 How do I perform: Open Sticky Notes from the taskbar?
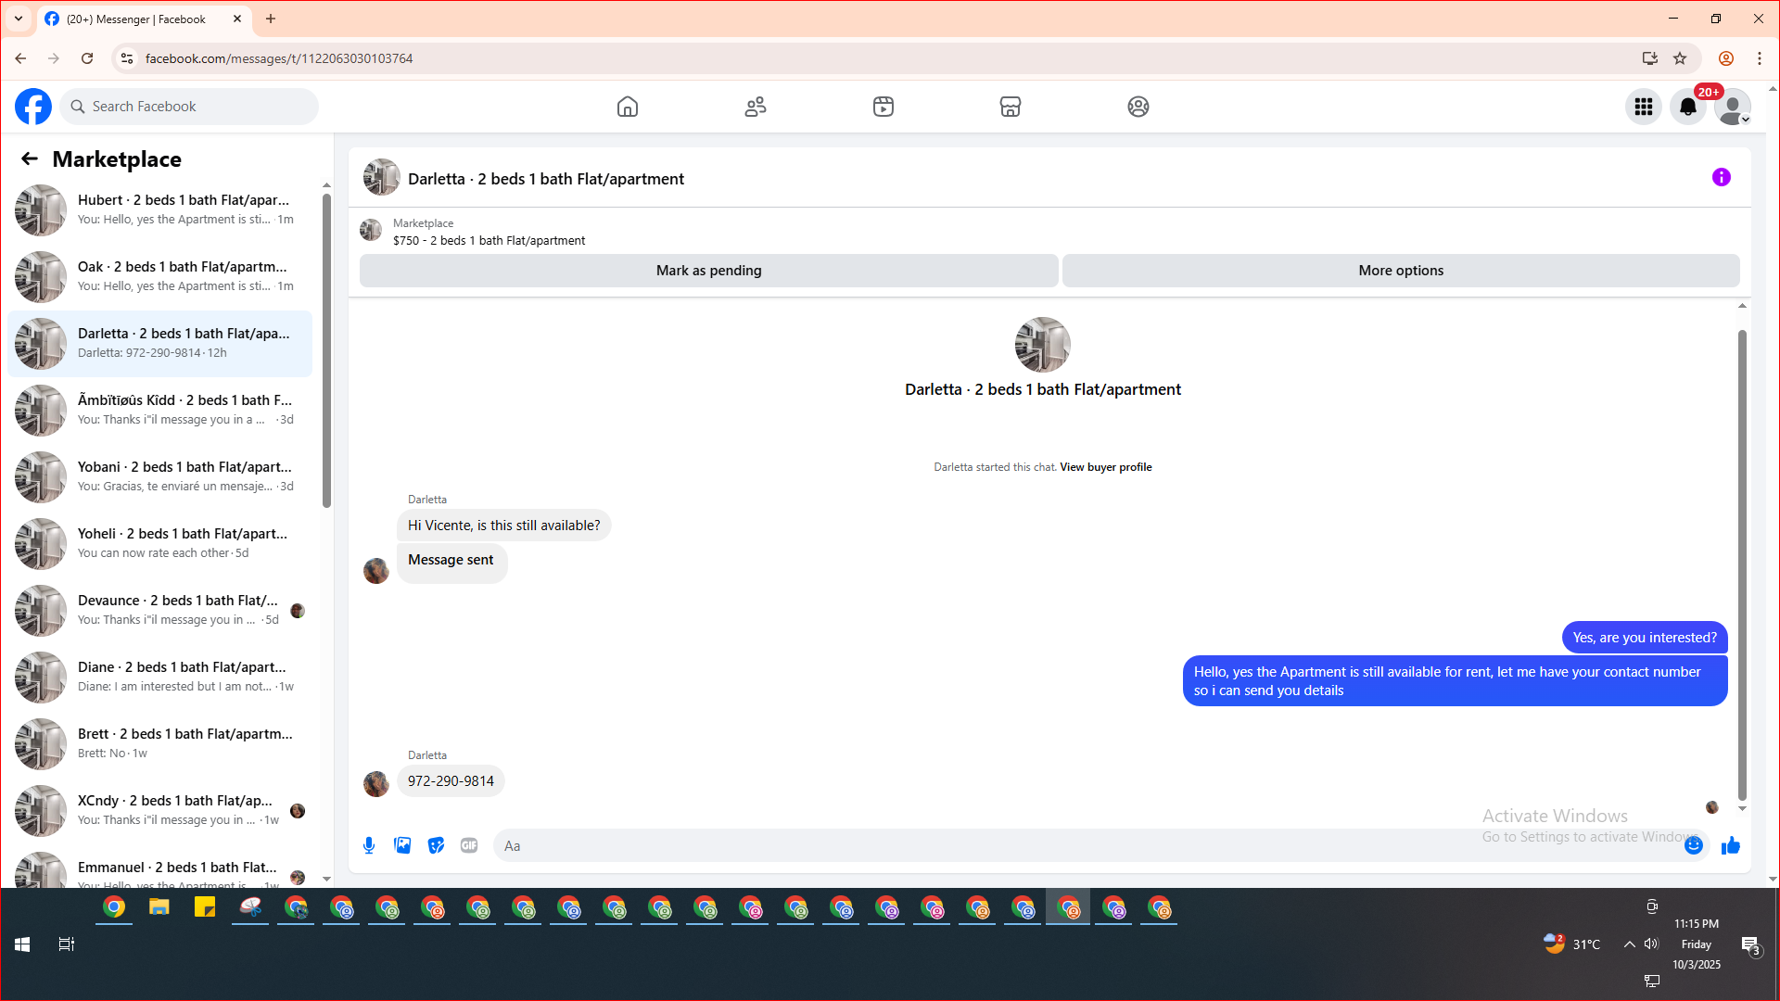tap(205, 907)
